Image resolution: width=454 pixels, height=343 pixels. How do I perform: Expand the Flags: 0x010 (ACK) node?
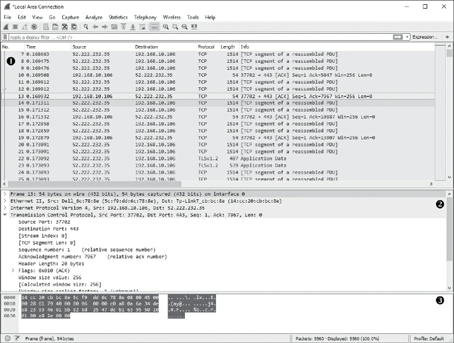(x=13, y=271)
